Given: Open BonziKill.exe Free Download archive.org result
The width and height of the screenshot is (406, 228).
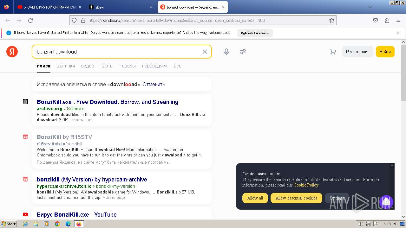Looking at the screenshot, I should tap(108, 102).
